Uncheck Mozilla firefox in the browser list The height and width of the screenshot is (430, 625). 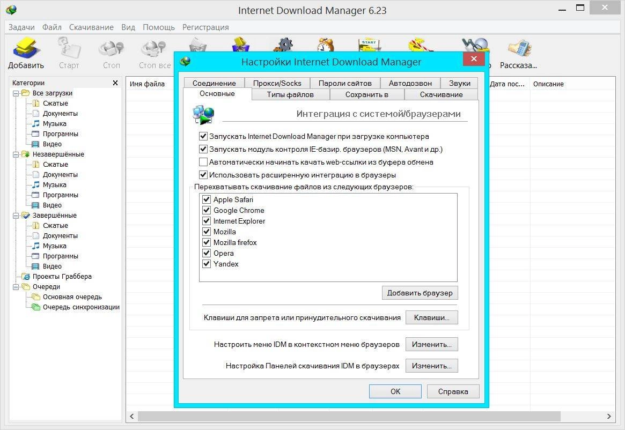pos(207,242)
